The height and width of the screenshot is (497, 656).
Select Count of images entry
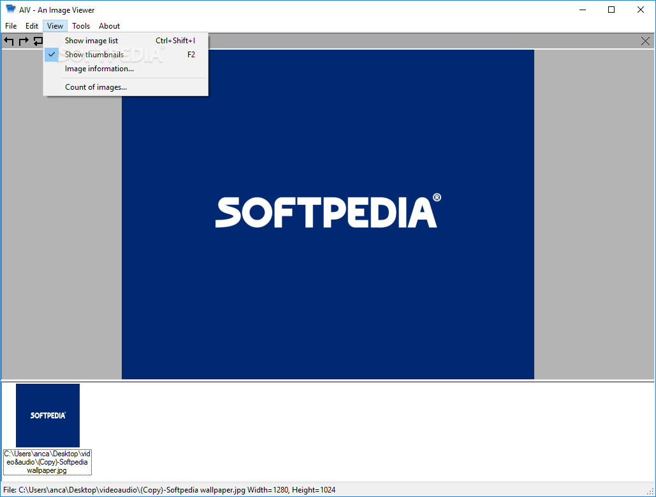[x=126, y=87]
